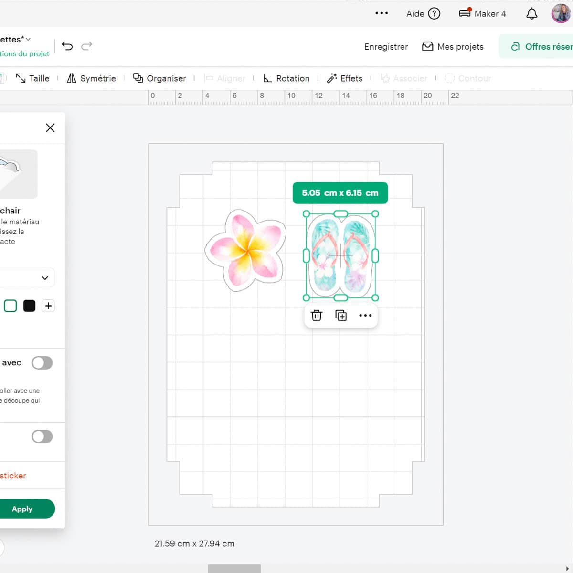Open the Aide help menu
Image resolution: width=573 pixels, height=573 pixels.
pyautogui.click(x=422, y=13)
